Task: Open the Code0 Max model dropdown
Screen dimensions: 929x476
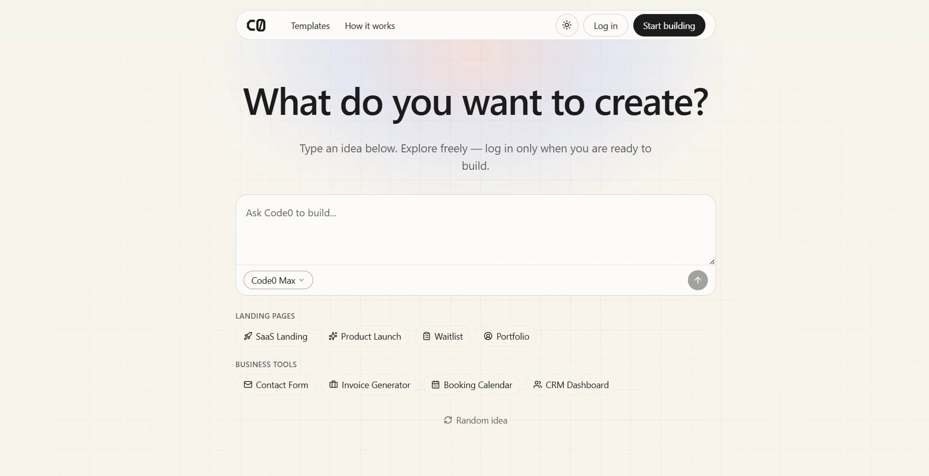Action: pyautogui.click(x=278, y=280)
